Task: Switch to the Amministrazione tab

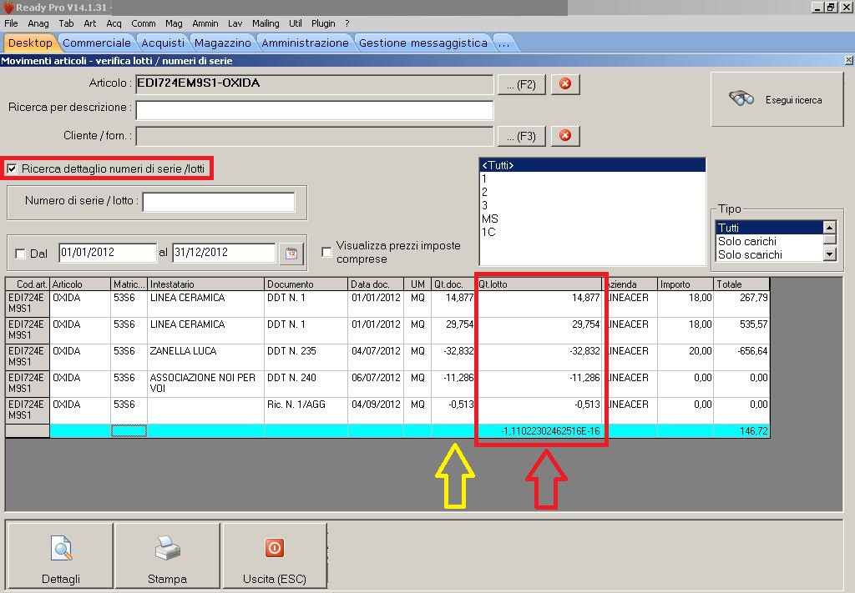Action: [305, 43]
